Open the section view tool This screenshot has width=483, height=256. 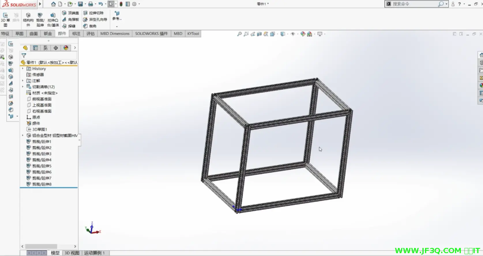tap(259, 34)
